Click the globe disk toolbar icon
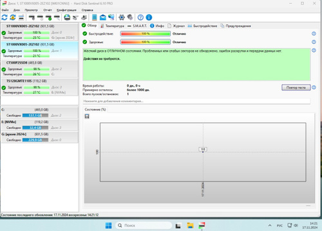Image resolution: width=322 pixels, height=231 pixels. (x=67, y=17)
